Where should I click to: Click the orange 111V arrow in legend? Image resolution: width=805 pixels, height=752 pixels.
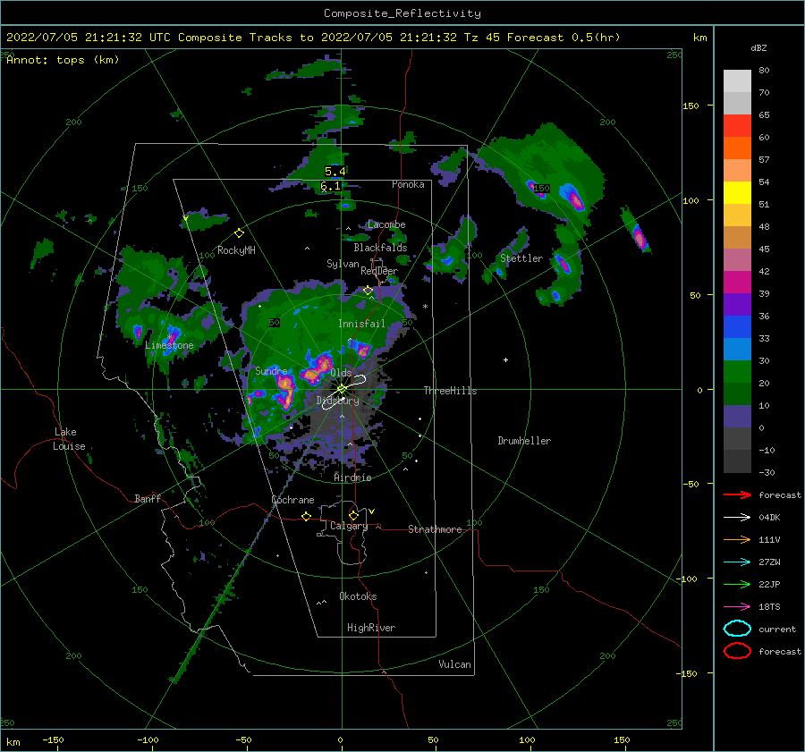[x=737, y=539]
